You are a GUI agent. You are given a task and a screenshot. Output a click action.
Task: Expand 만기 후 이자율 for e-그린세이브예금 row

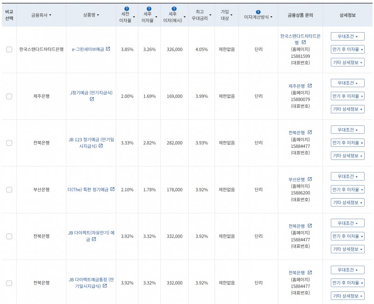click(x=347, y=49)
